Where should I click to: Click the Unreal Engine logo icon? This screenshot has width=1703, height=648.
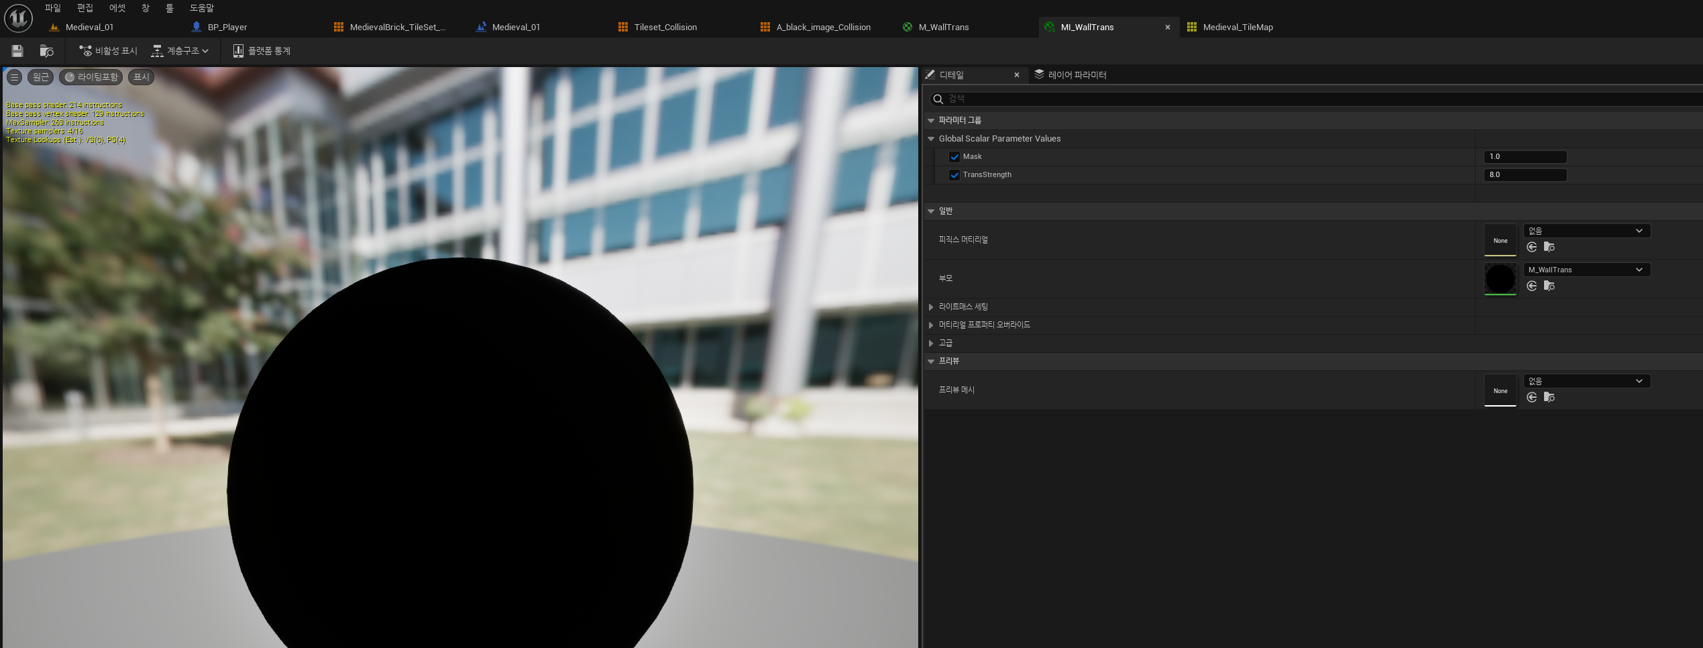18,18
